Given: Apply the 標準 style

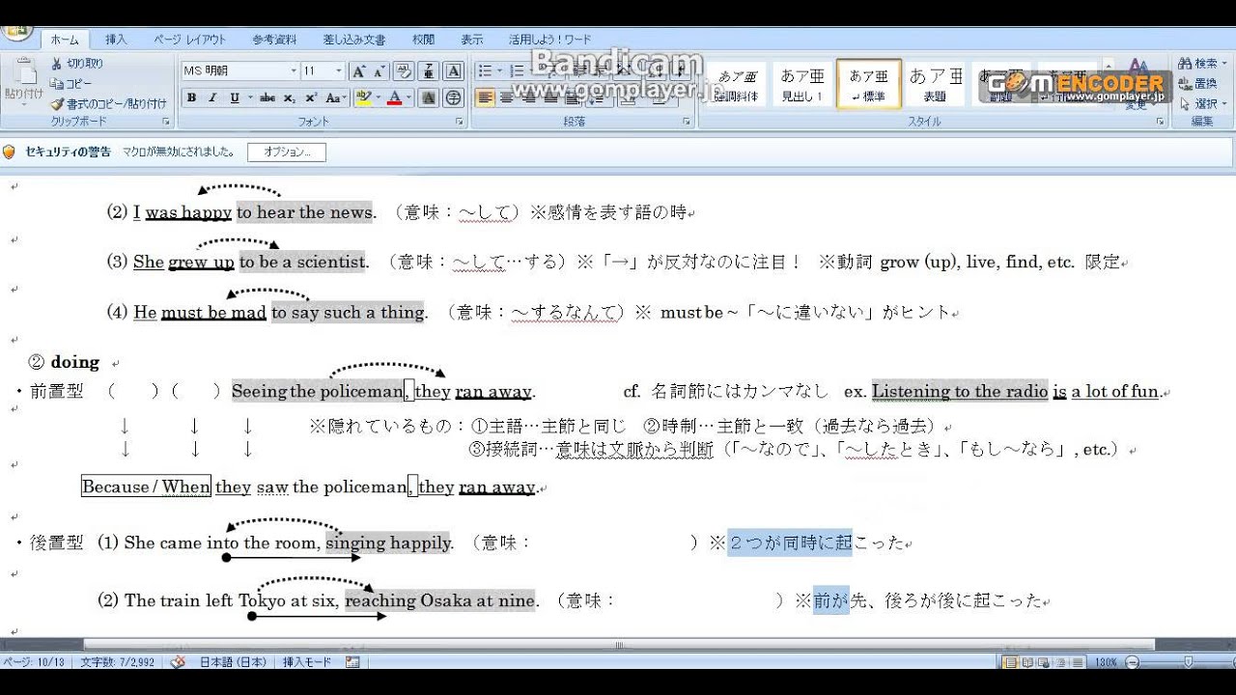Looking at the screenshot, I should pyautogui.click(x=869, y=85).
